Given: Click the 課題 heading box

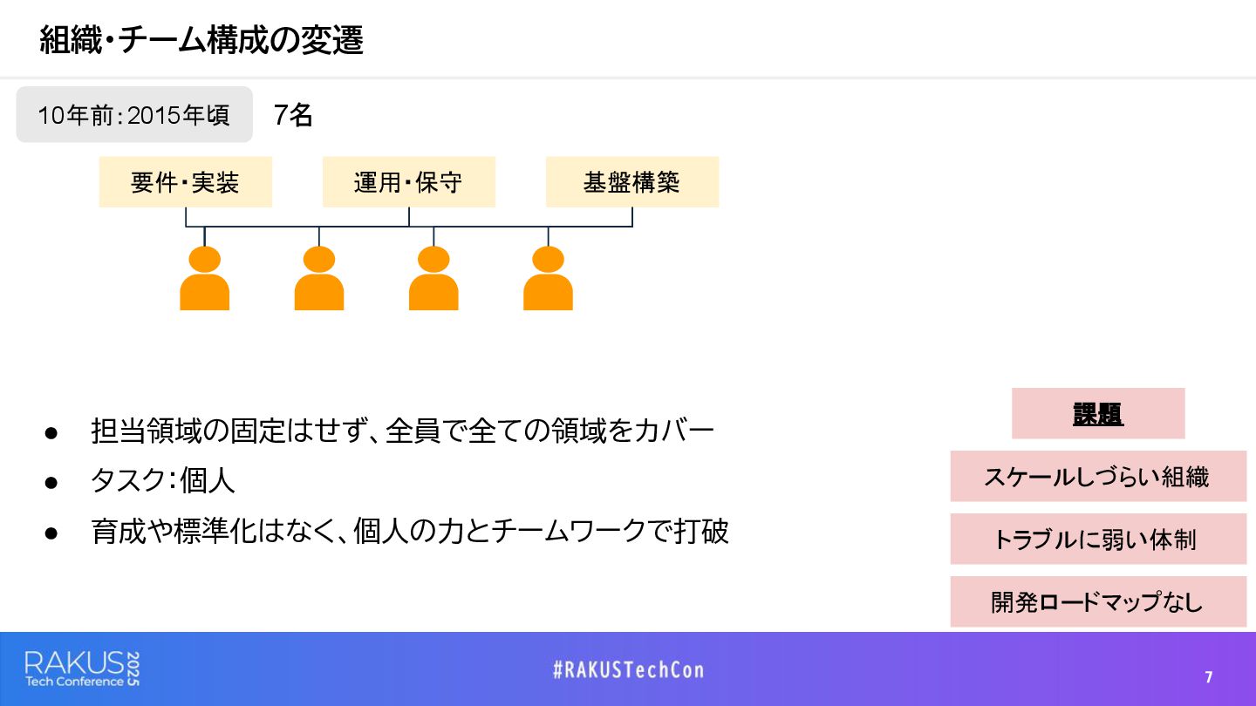Looking at the screenshot, I should 1098,413.
